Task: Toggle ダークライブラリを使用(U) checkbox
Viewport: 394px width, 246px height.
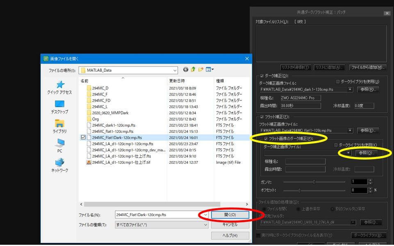Action: tap(338, 82)
